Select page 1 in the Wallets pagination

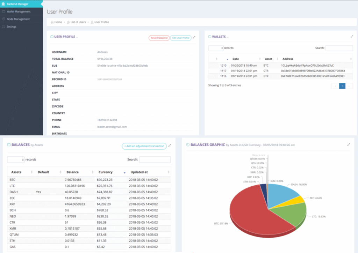pos(342,86)
